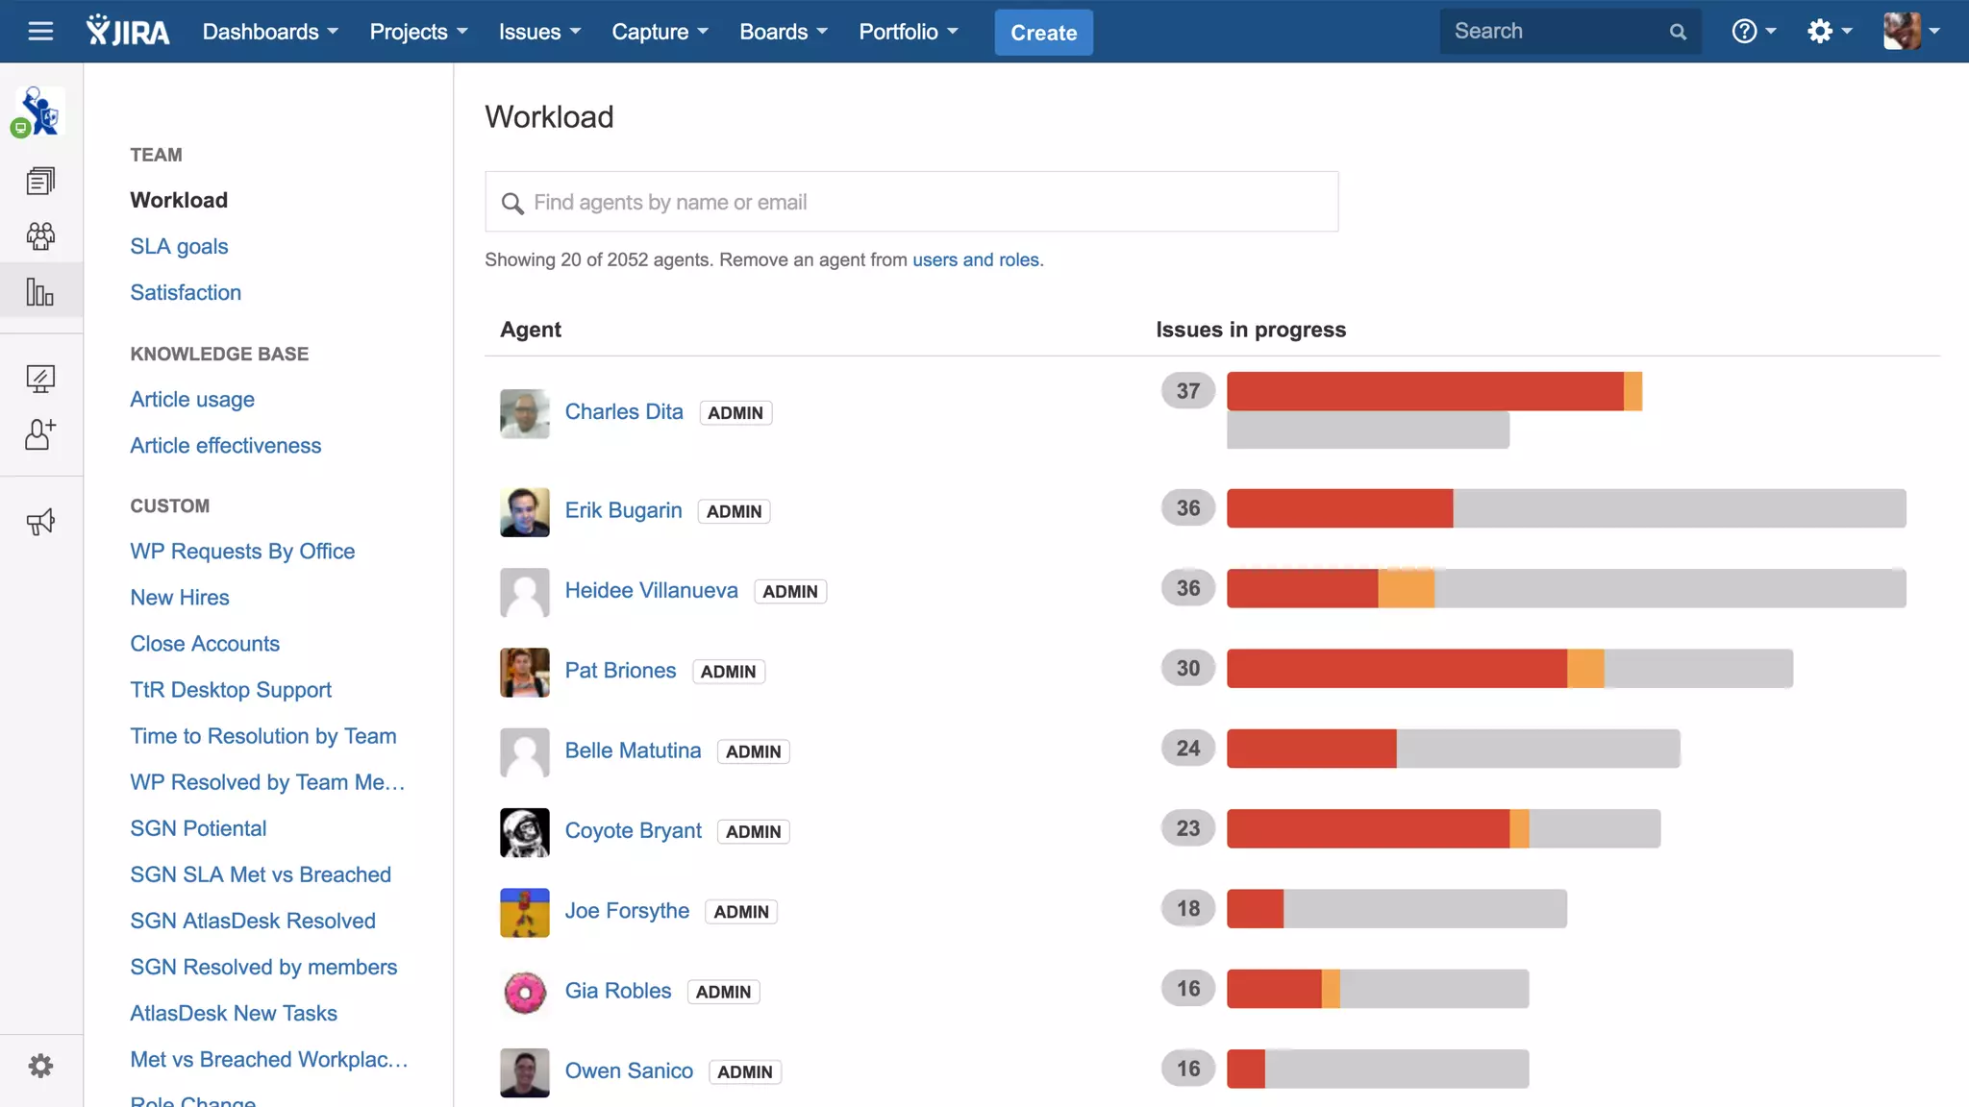Open Erik Bugarin's agent profile link
Viewport: 1969px width, 1107px height.
tap(623, 510)
